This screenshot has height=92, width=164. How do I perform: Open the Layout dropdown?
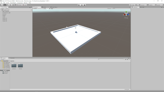click(160, 5)
